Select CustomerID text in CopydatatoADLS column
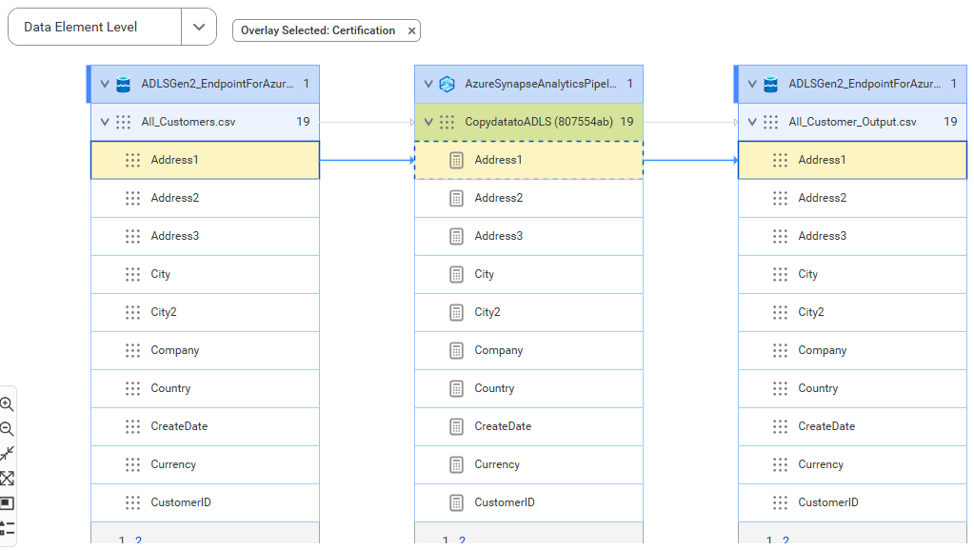This screenshot has width=974, height=550. [x=505, y=502]
